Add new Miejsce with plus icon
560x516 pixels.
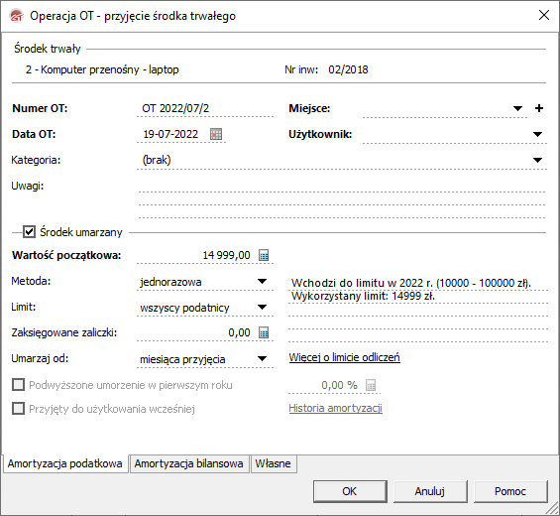click(539, 108)
